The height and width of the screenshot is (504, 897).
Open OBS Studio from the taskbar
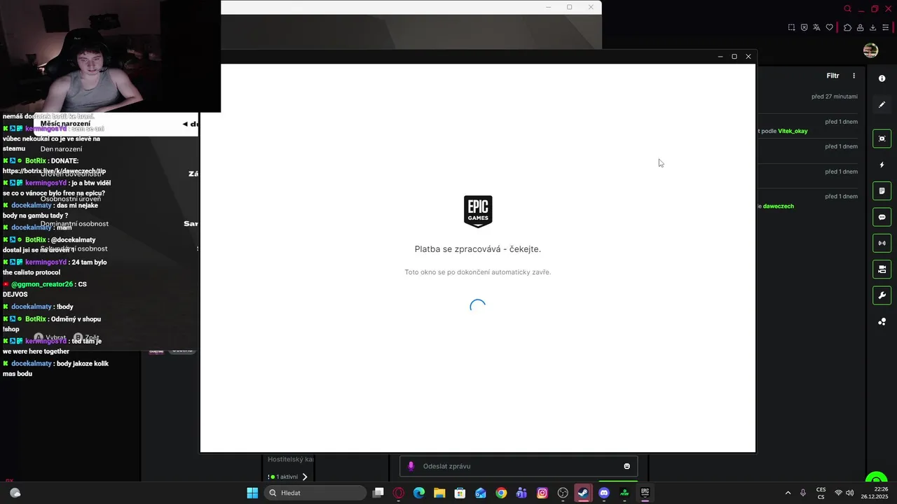tap(563, 493)
